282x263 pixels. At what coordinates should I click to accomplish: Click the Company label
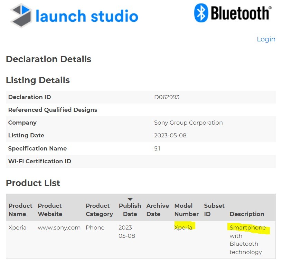coord(22,123)
